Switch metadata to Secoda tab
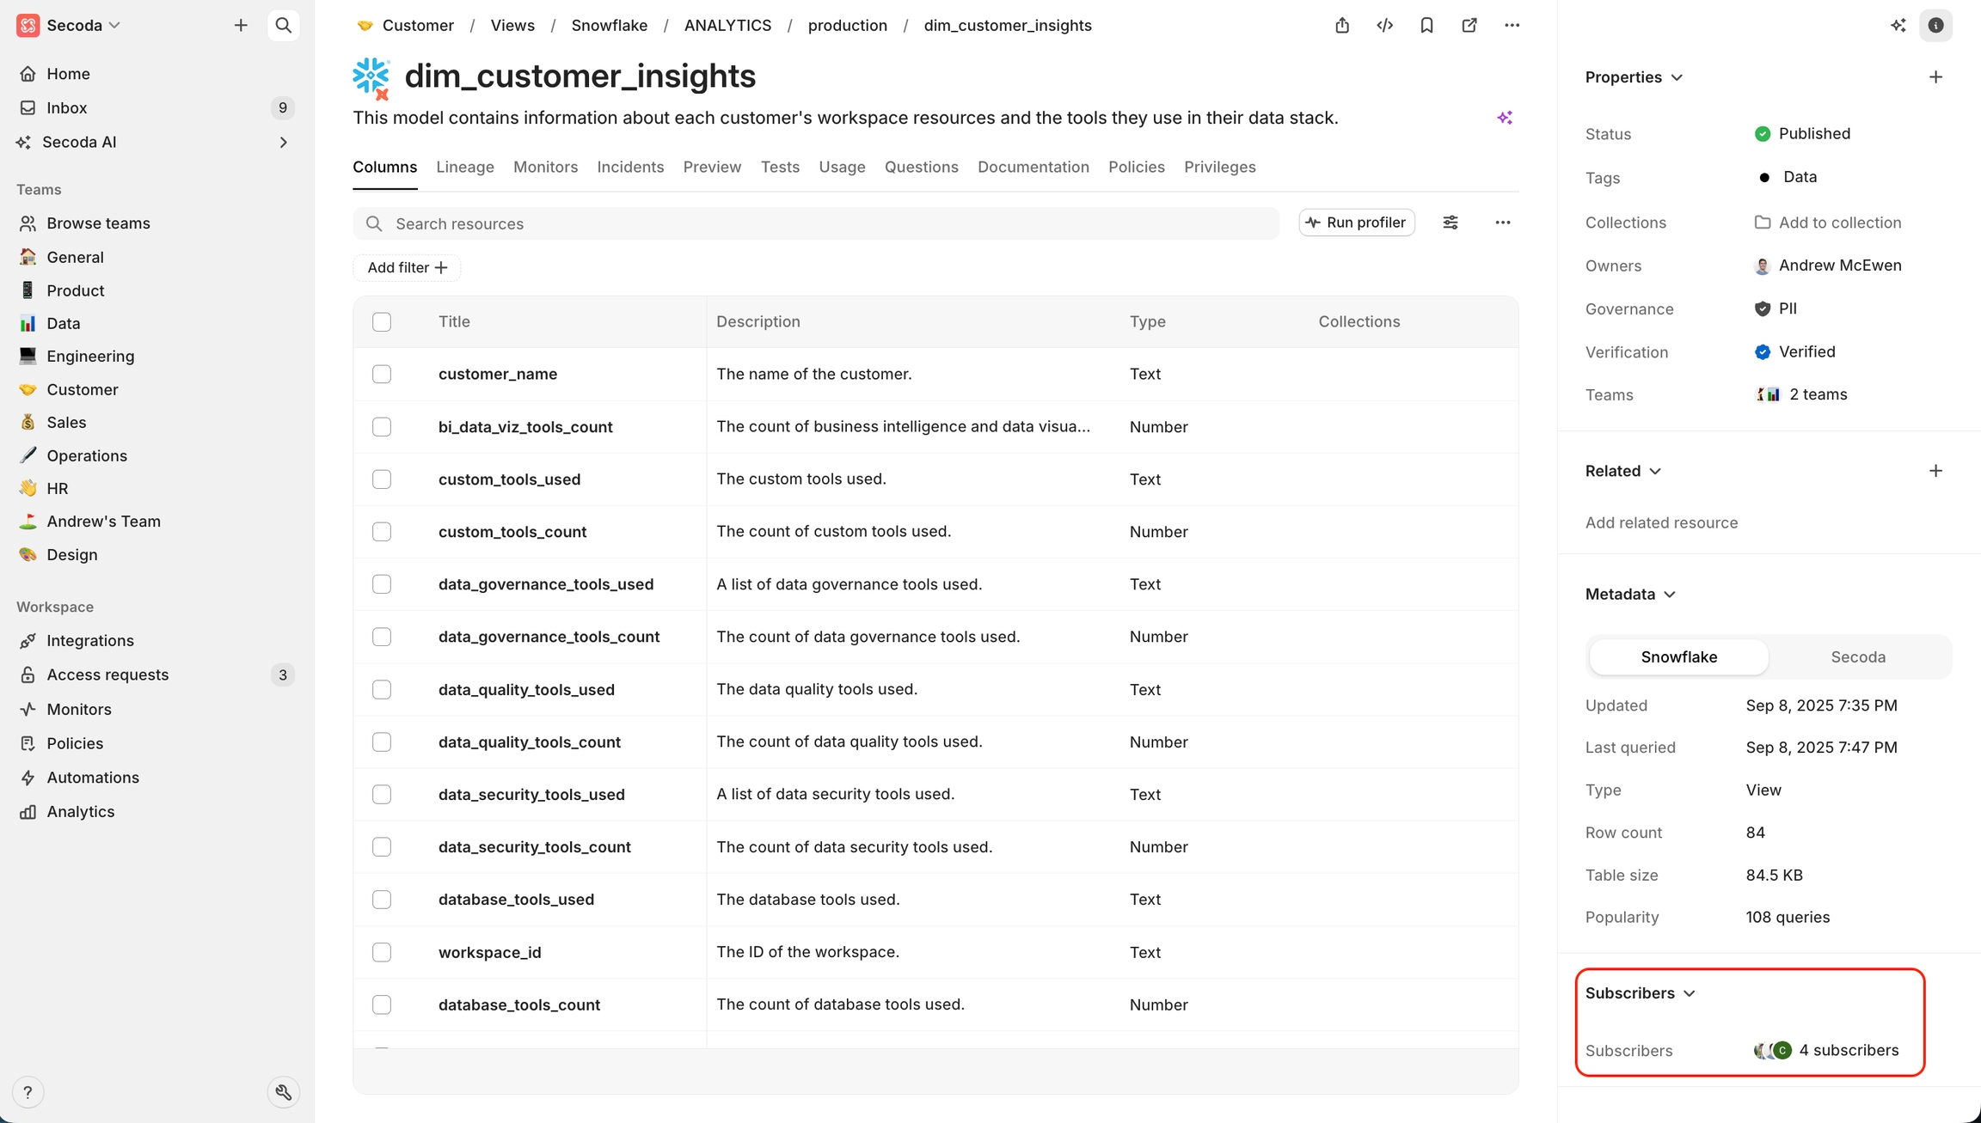This screenshot has height=1123, width=1981. 1857,657
